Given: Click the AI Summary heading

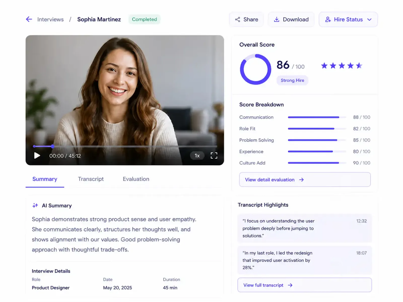Looking at the screenshot, I should tap(57, 206).
